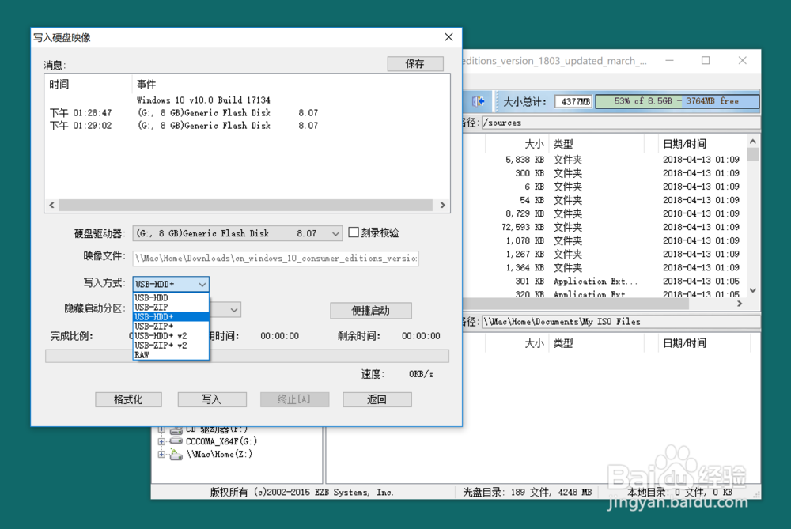Click right arrow of message list scrollbar
Screen dimensions: 791x529
[442, 206]
